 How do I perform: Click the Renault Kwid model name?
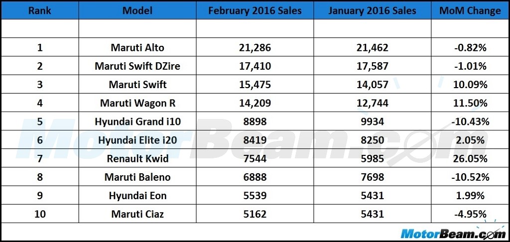pos(137,159)
